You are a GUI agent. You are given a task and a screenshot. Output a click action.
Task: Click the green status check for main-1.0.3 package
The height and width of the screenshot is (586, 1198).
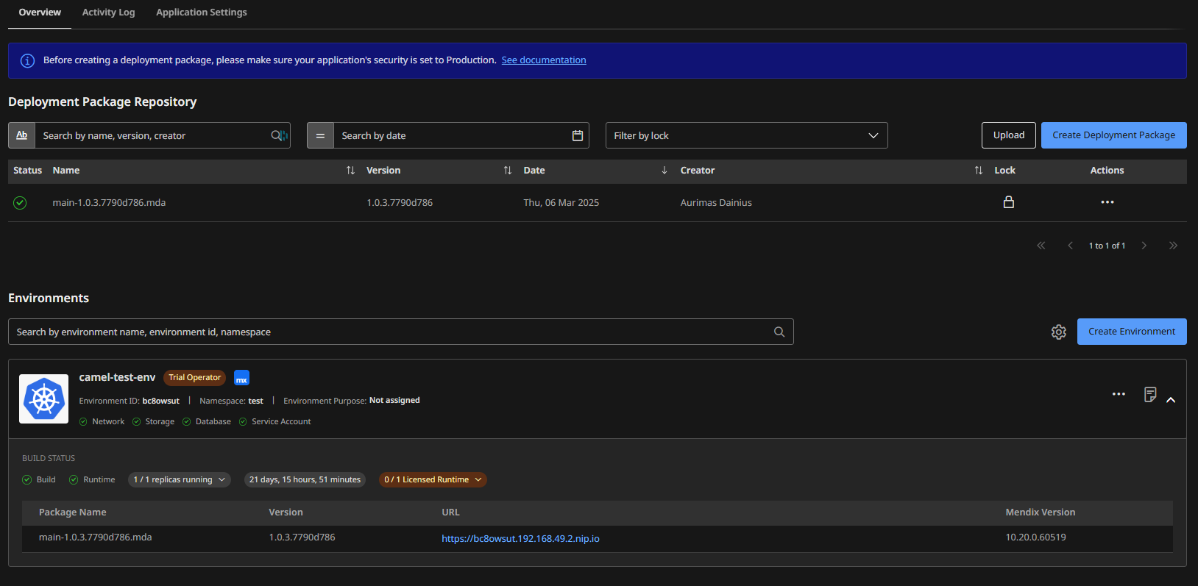[x=20, y=203]
